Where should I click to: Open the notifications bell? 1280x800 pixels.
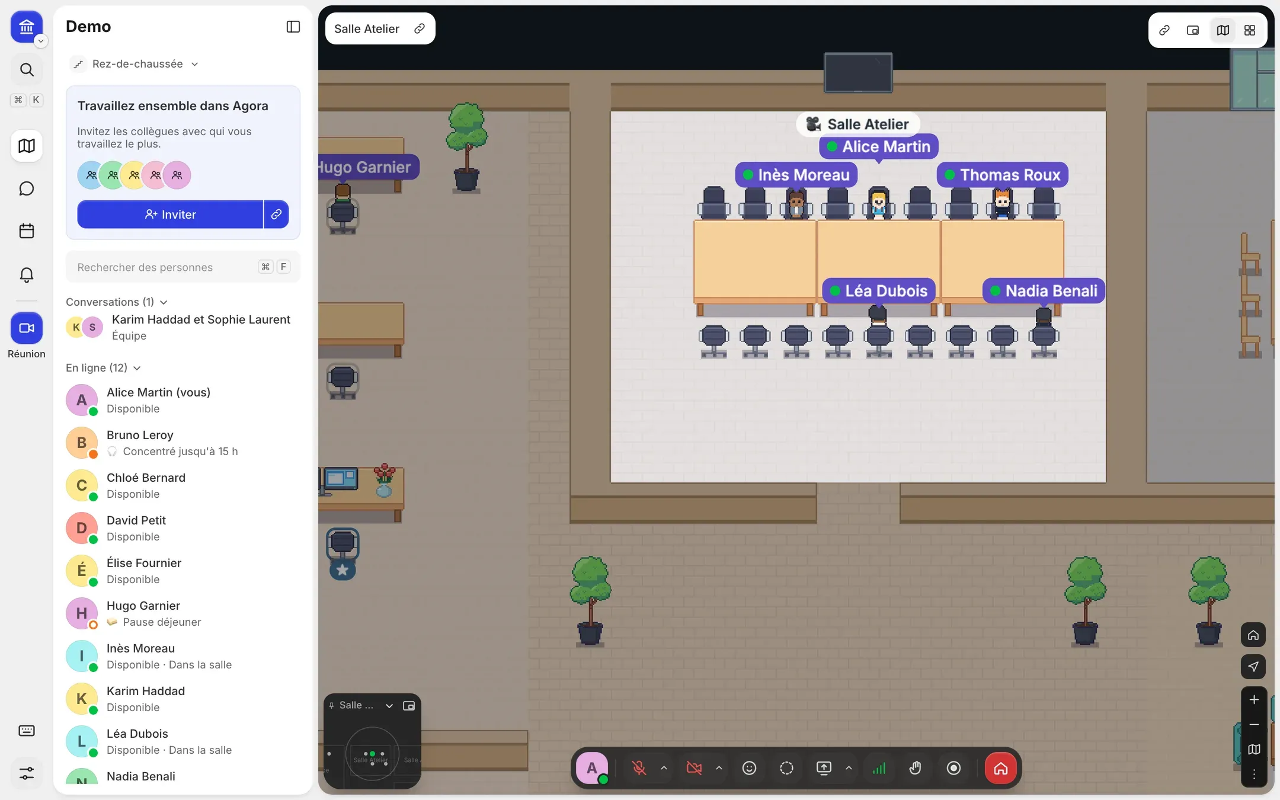(27, 274)
